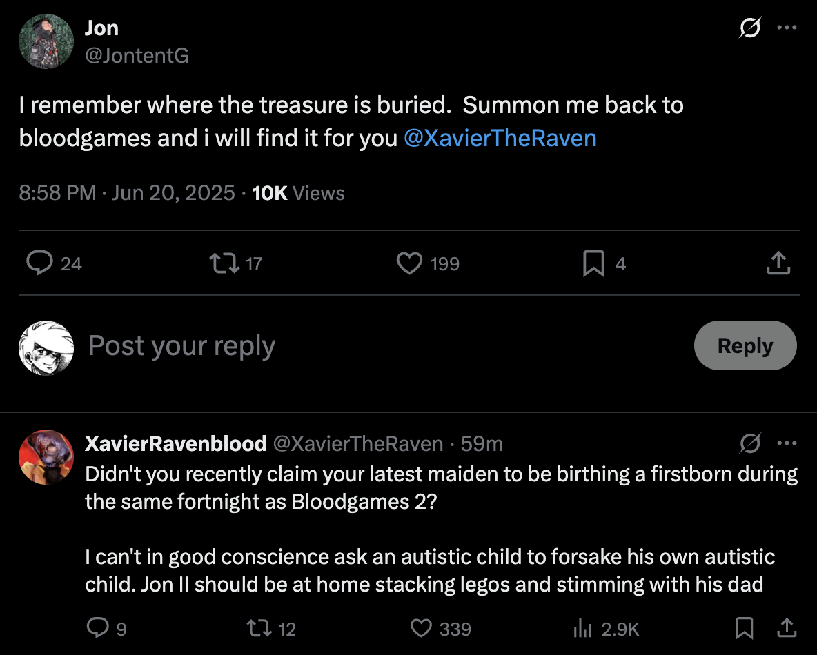Click the gray Reply button
The height and width of the screenshot is (655, 817).
pos(745,345)
